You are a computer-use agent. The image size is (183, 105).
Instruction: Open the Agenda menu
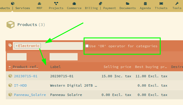click(x=145, y=8)
